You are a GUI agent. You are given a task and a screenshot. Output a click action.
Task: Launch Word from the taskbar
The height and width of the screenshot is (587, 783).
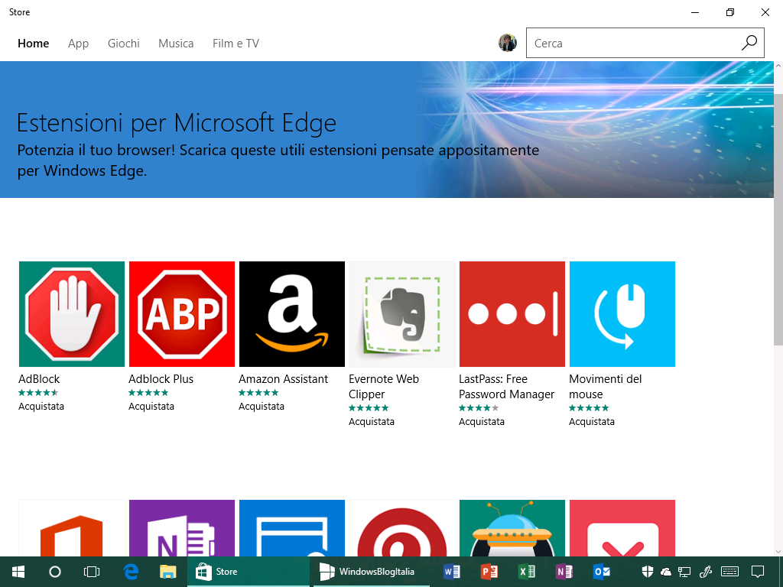pos(451,572)
